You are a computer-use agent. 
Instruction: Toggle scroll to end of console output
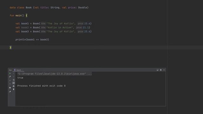(x=14, y=83)
